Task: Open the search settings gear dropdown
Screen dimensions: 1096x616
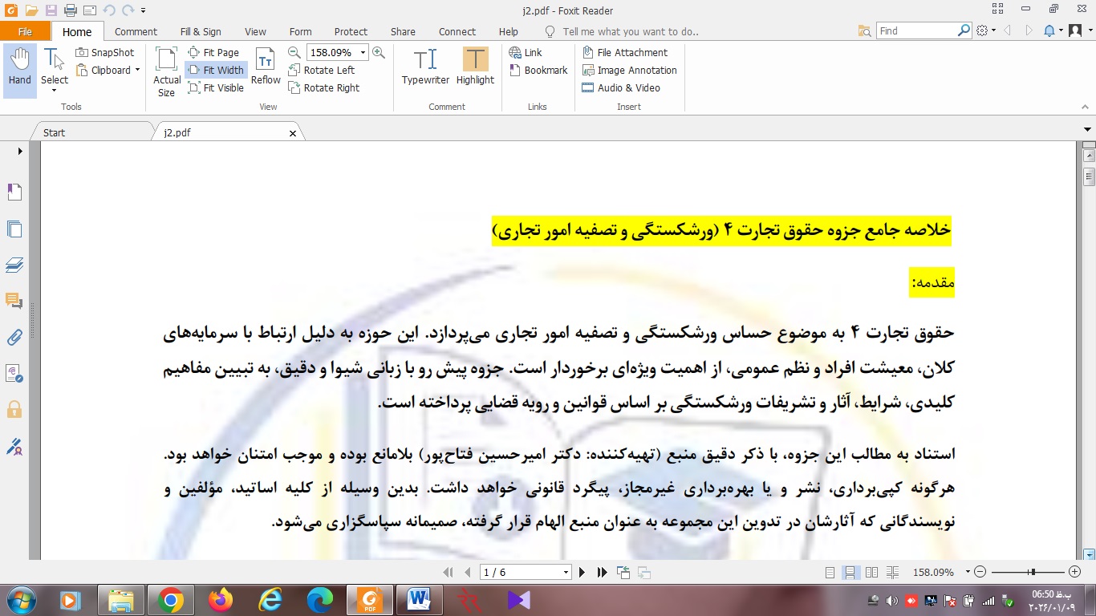Action: (x=986, y=30)
